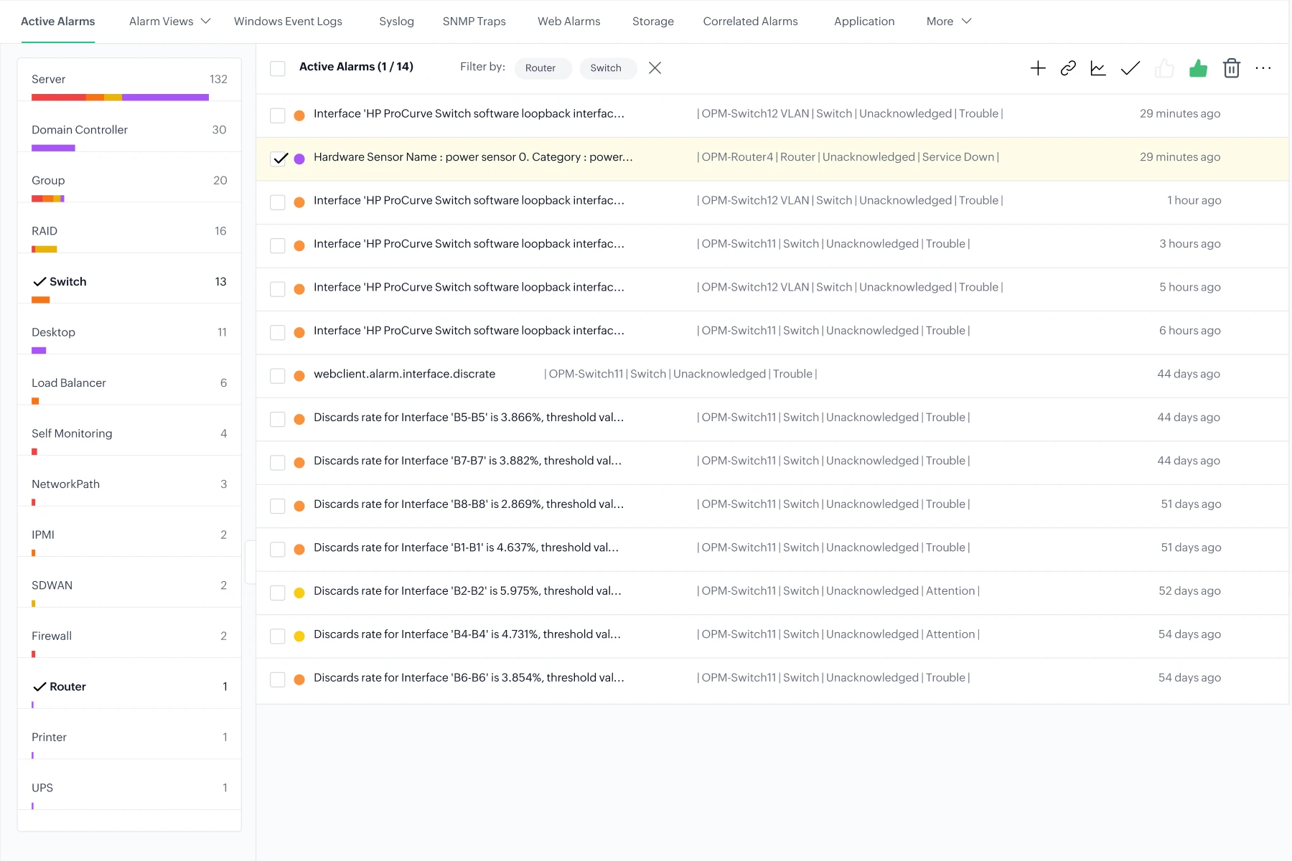
Task: Select the NetworkPath category
Action: [129, 484]
